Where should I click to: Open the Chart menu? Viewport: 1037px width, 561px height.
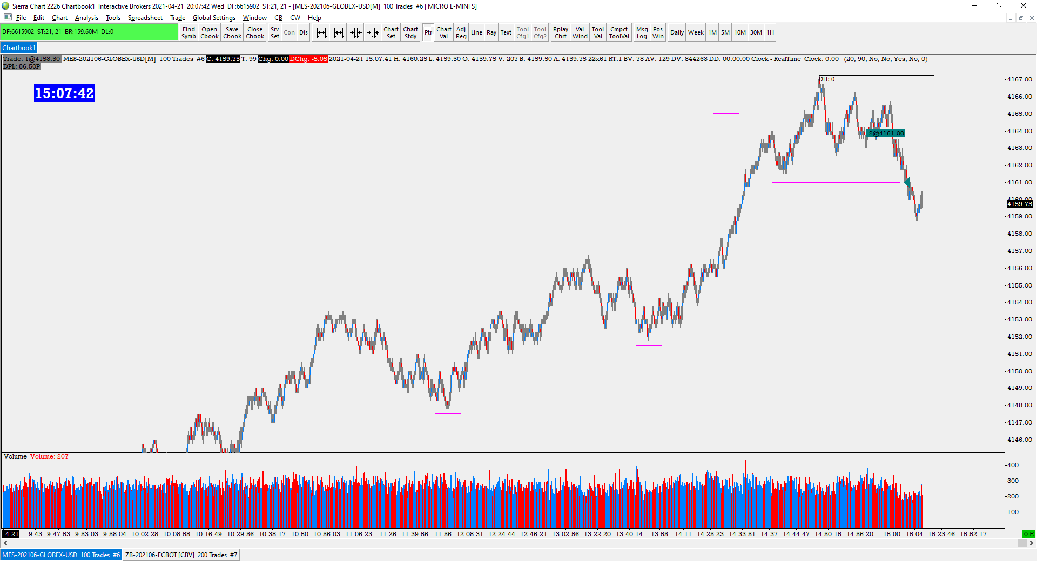[x=59, y=18]
